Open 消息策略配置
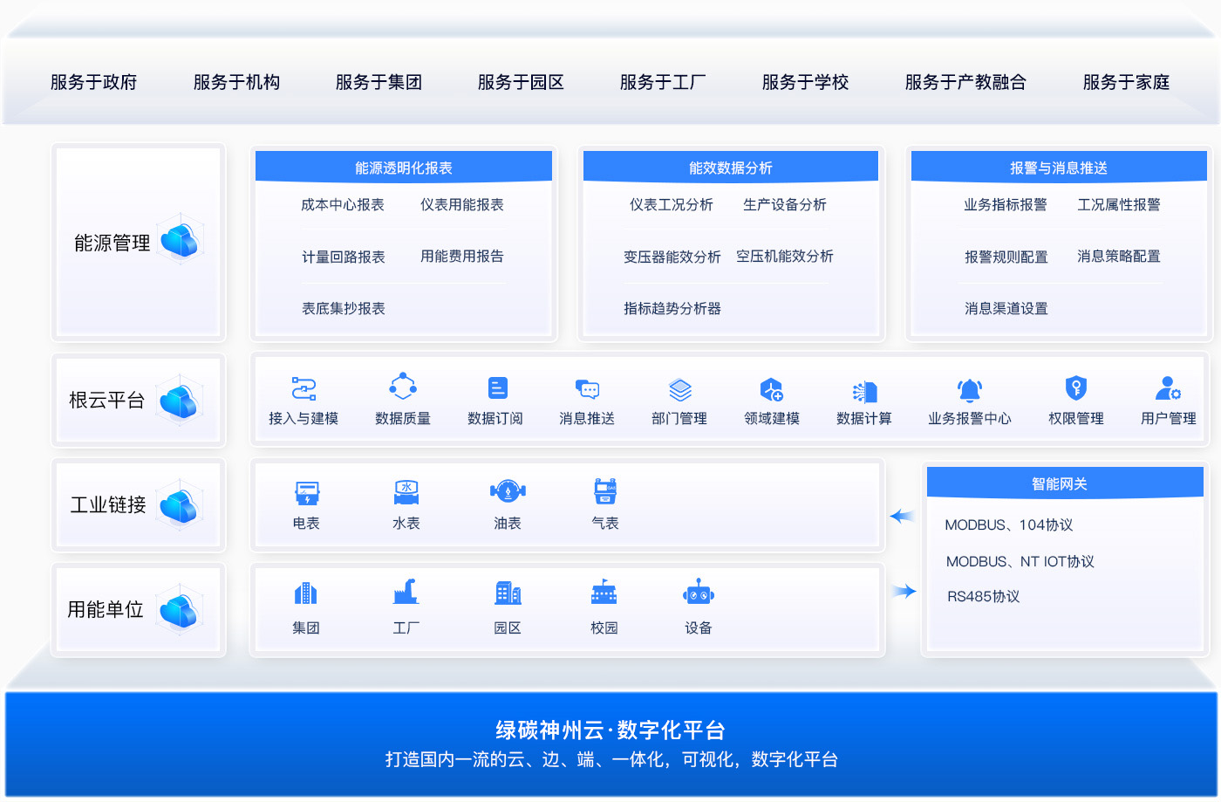 tap(1119, 256)
